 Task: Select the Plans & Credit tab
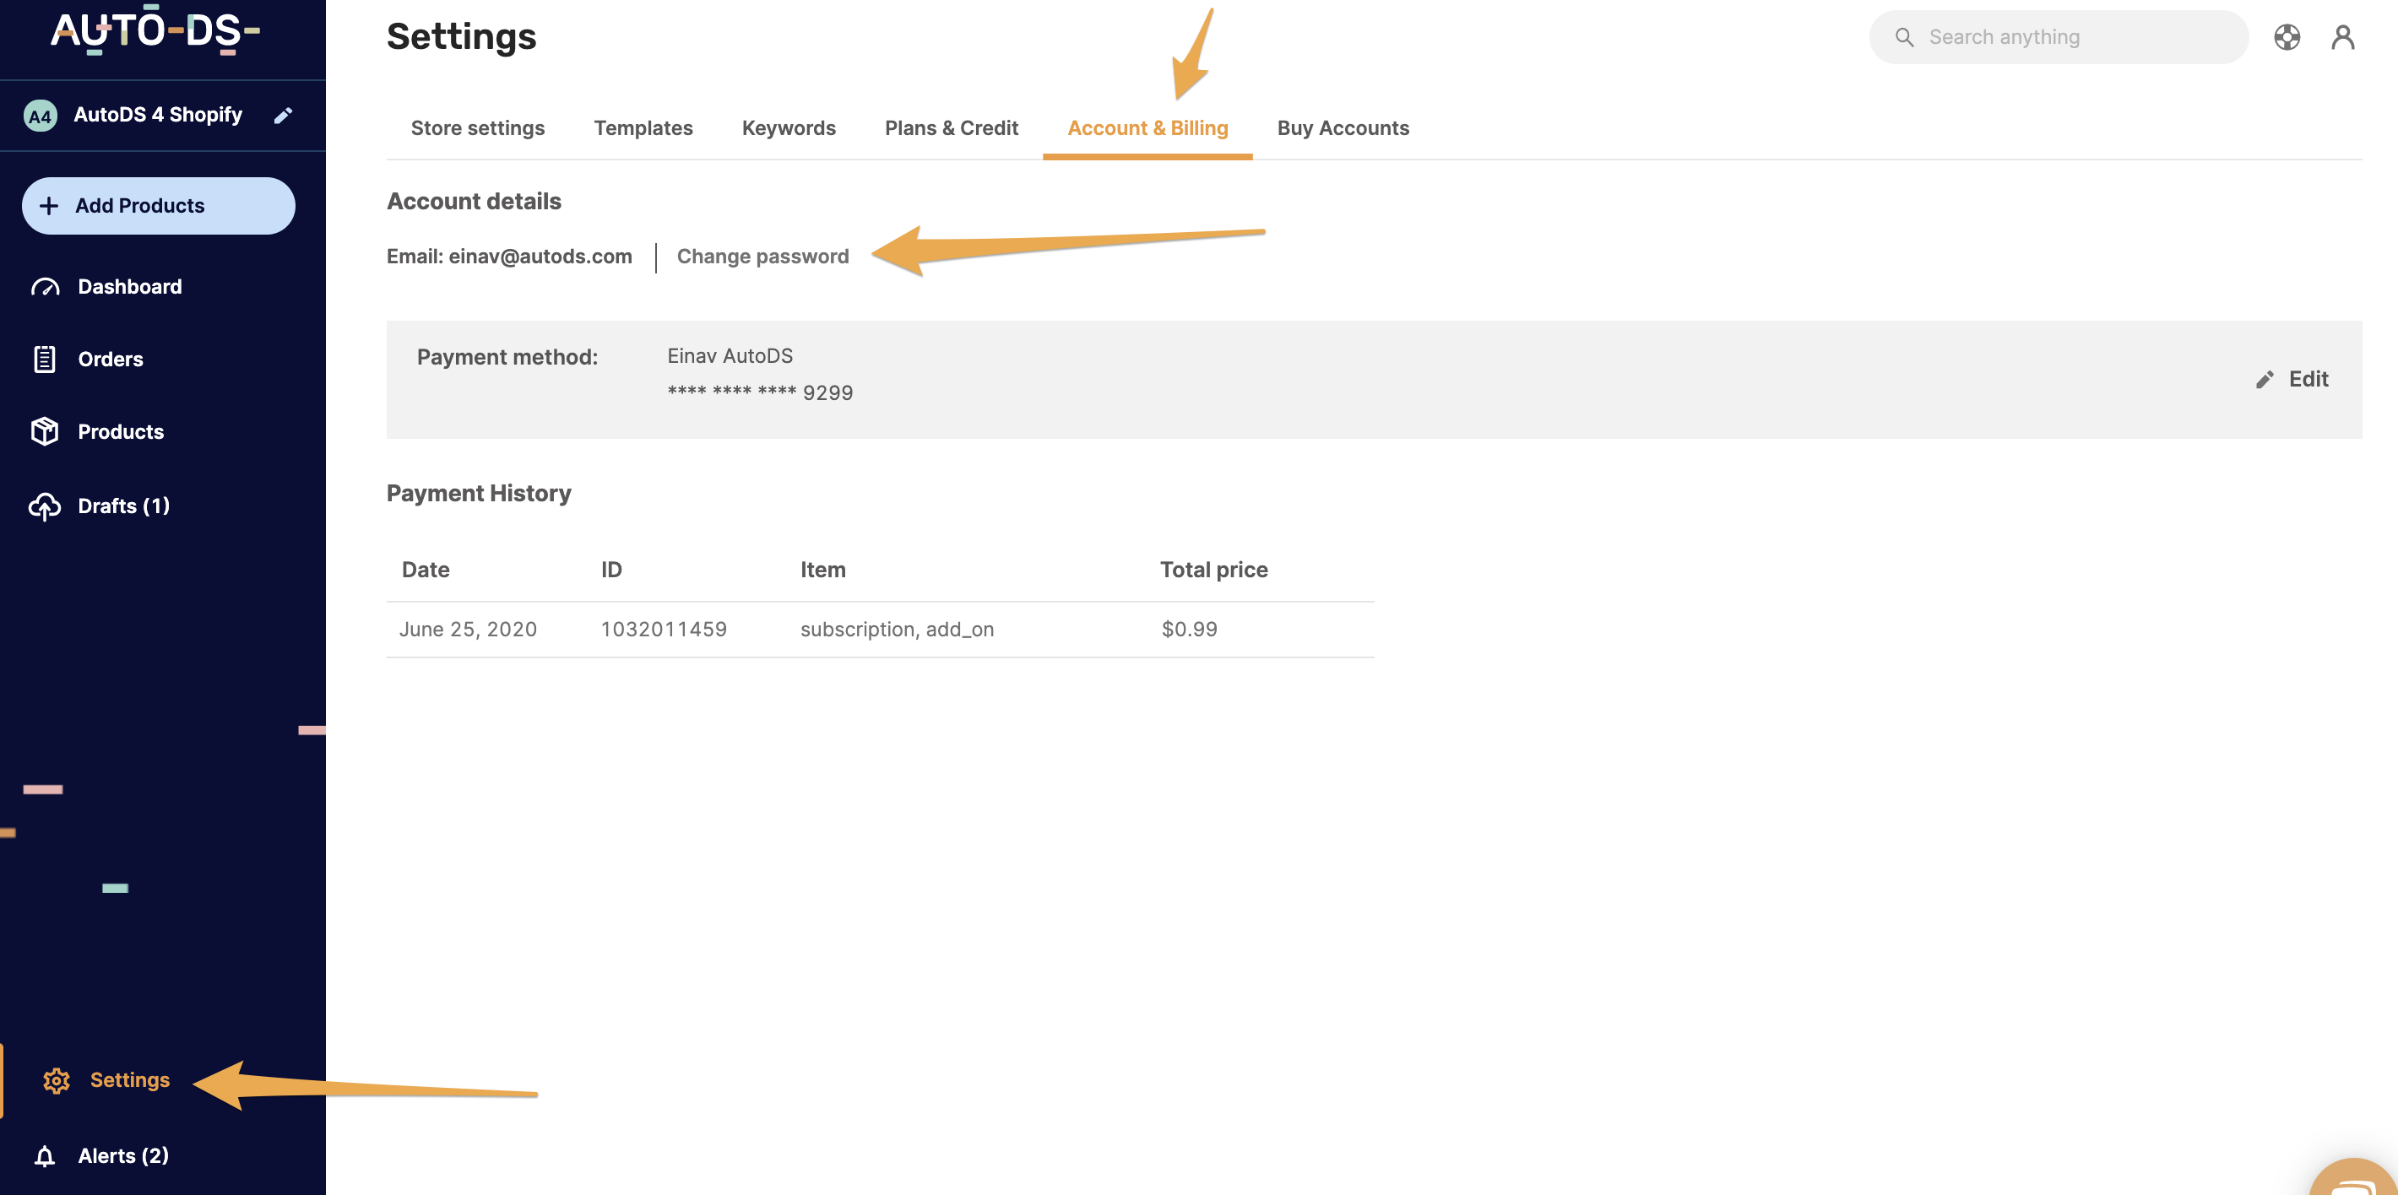coord(952,128)
